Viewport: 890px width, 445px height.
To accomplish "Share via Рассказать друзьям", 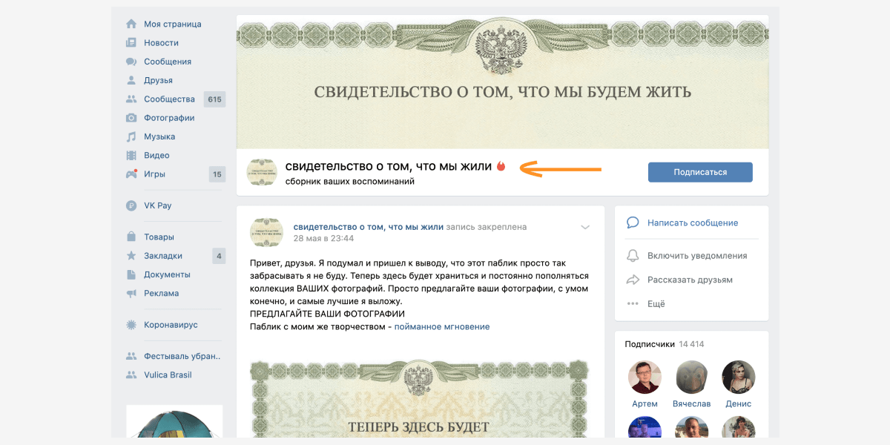I will (691, 280).
